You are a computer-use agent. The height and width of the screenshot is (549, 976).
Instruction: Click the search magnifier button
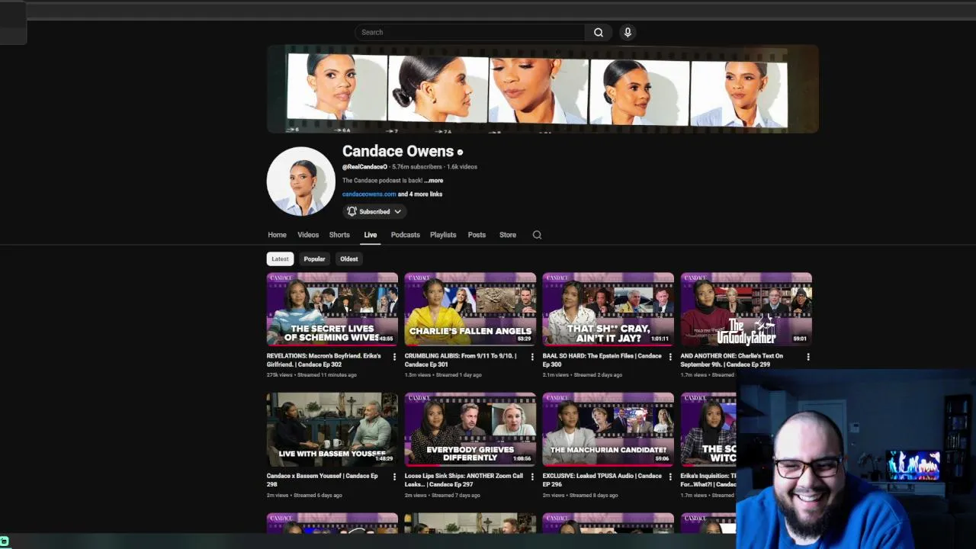point(599,32)
